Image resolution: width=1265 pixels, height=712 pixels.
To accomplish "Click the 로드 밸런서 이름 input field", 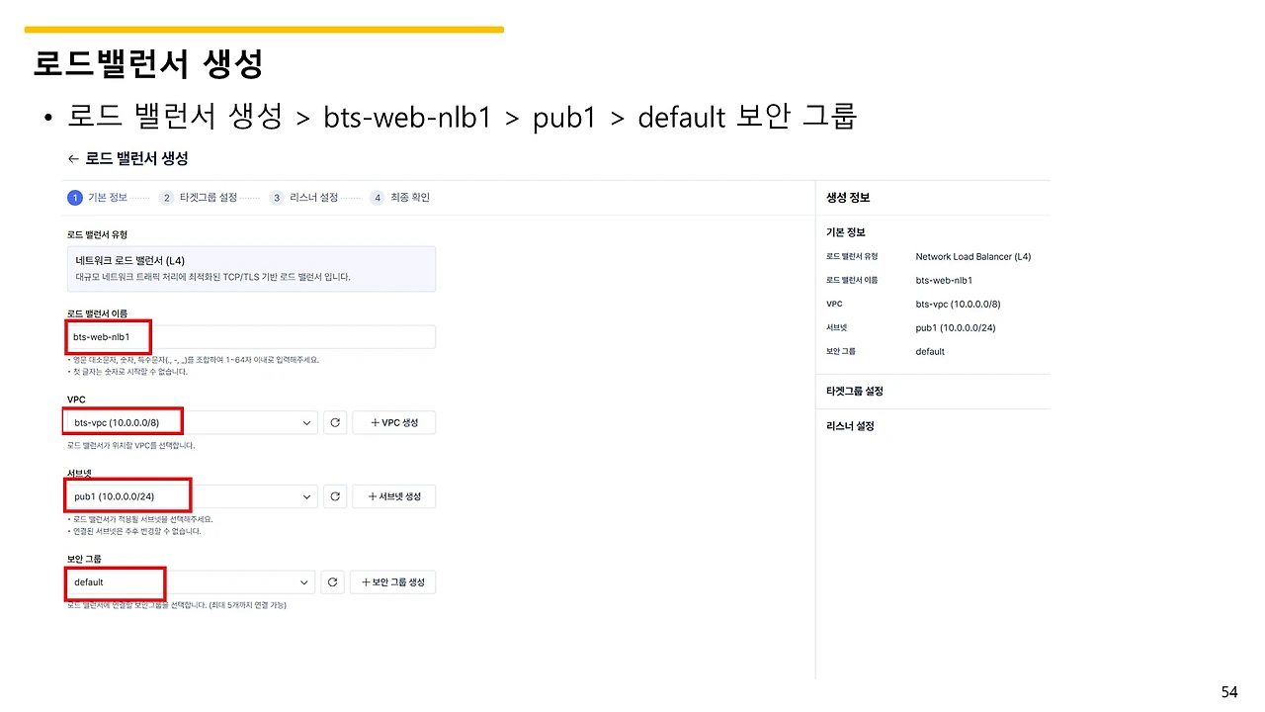I will coord(251,337).
